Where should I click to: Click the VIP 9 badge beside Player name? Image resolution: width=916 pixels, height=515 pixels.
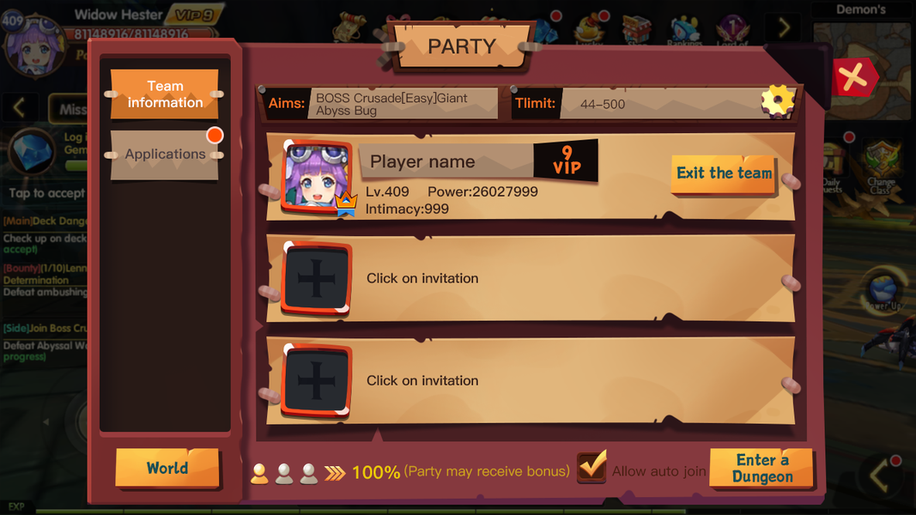pyautogui.click(x=566, y=160)
